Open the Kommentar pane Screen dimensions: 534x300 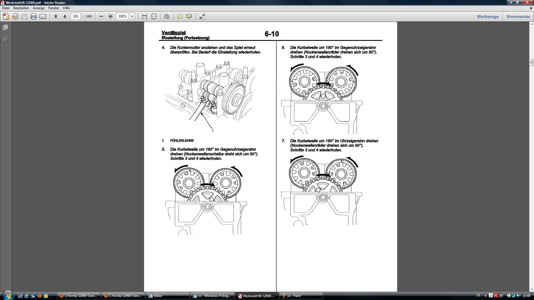(518, 16)
